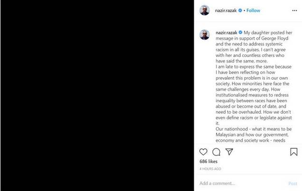Follow the nazir.razak account
Image resolution: width=302 pixels, height=191 pixels.
tap(253, 10)
